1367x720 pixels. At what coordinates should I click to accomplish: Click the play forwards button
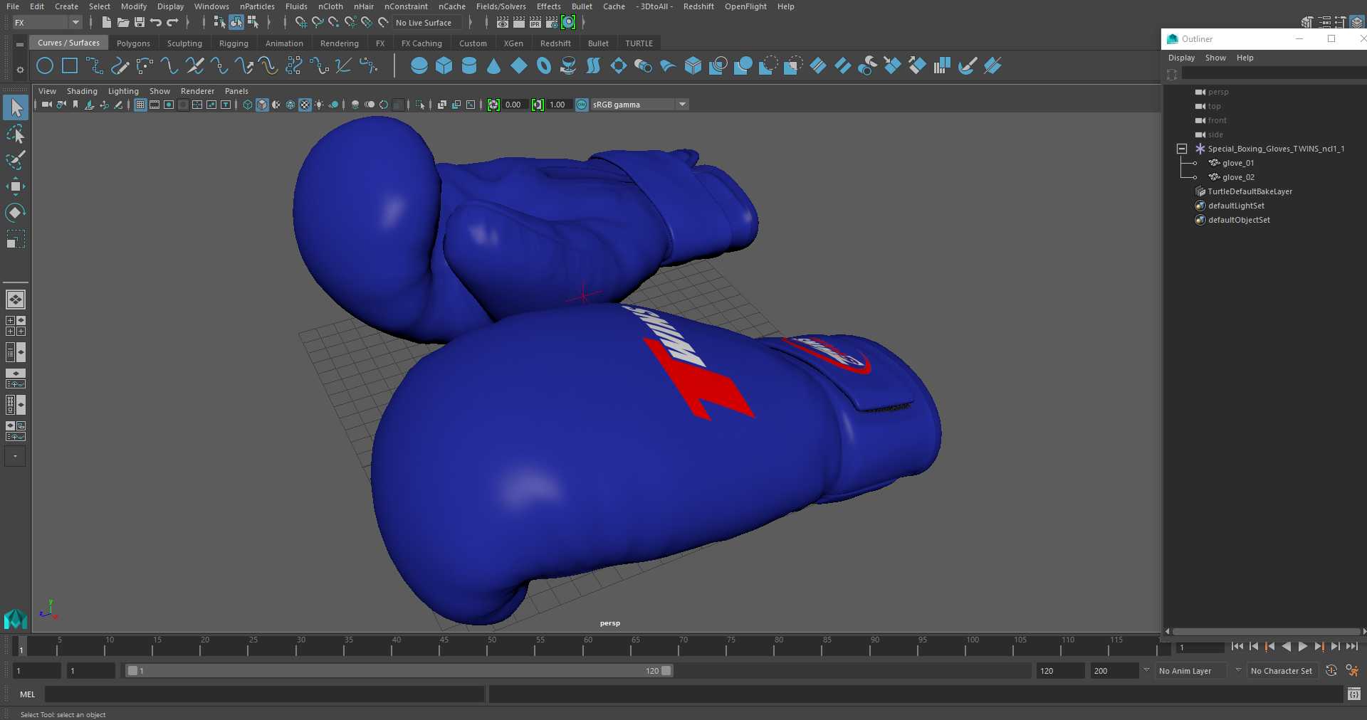1302,647
